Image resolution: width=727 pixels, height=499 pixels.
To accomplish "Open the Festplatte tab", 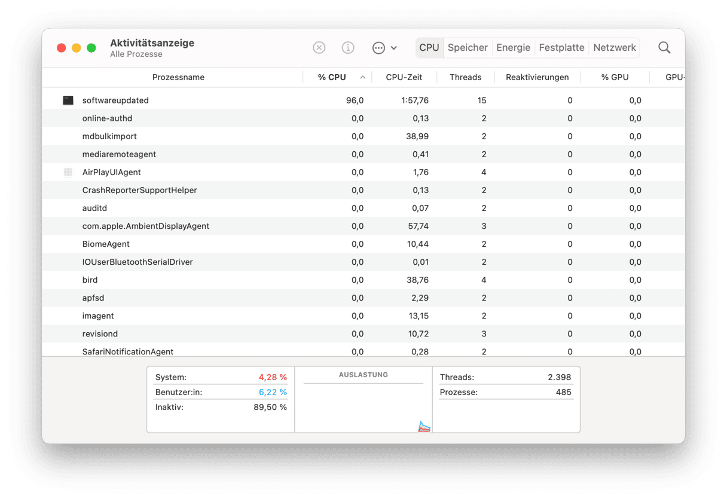I will click(561, 48).
